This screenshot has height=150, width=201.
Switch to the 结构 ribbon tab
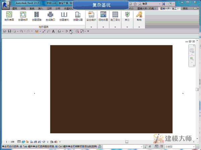point(23,9)
